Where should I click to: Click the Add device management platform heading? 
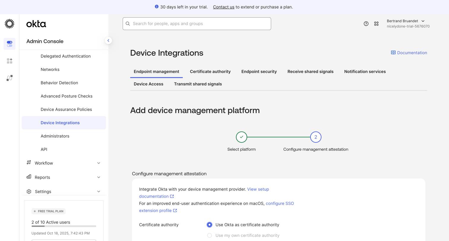195,110
